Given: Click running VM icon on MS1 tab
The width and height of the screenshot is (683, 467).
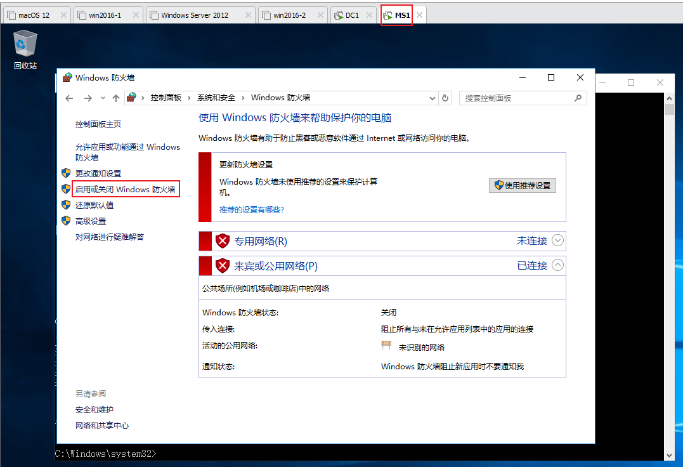Looking at the screenshot, I should pos(387,15).
